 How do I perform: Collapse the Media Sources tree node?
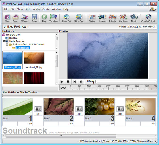(3, 41)
